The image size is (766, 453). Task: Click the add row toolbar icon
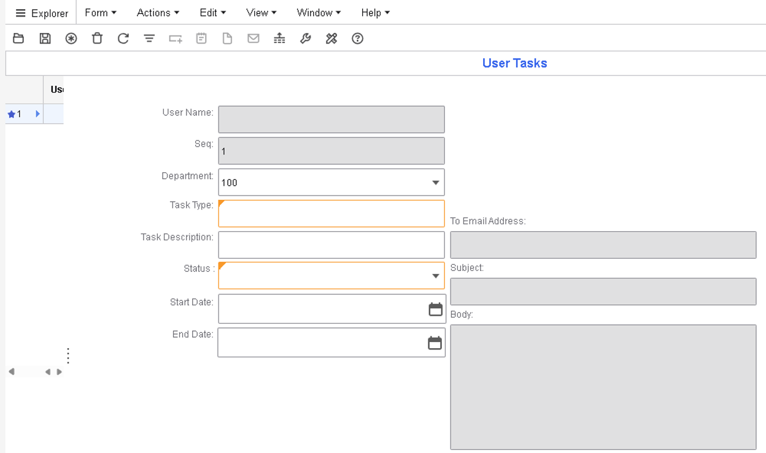176,39
